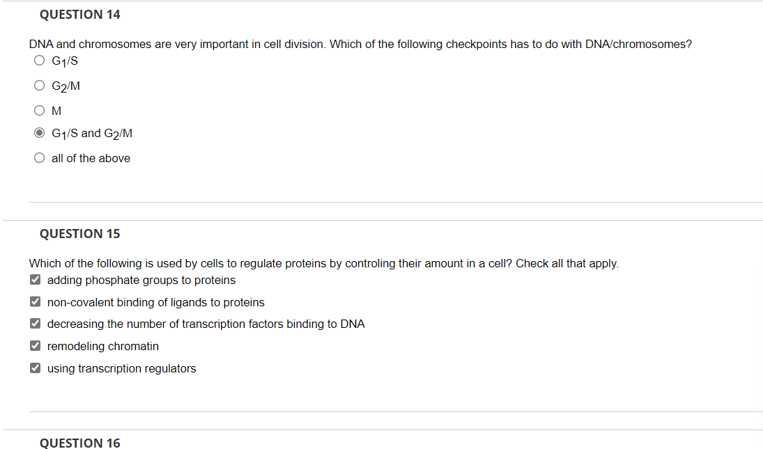Viewport: 763px width, 449px height.
Task: Click the QUESTION 16 heading
Action: tap(79, 443)
